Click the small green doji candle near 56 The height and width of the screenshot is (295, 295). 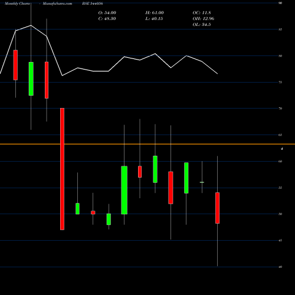202,182
